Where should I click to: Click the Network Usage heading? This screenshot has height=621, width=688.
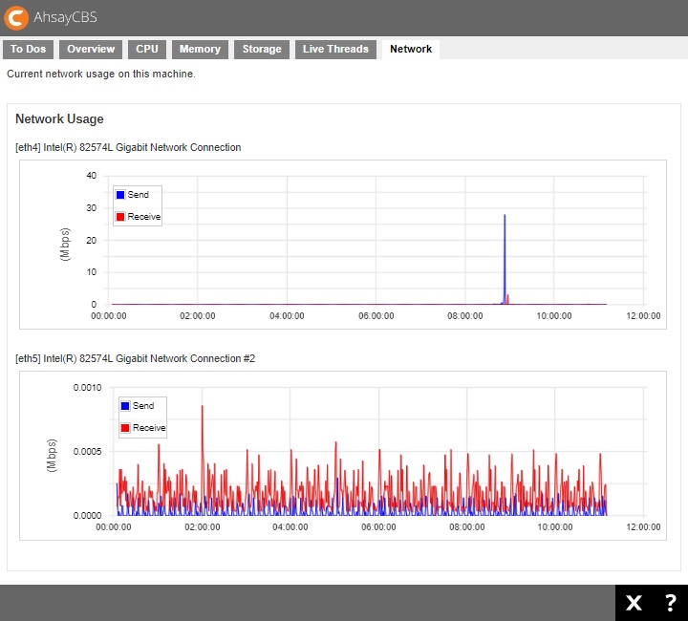tap(59, 119)
